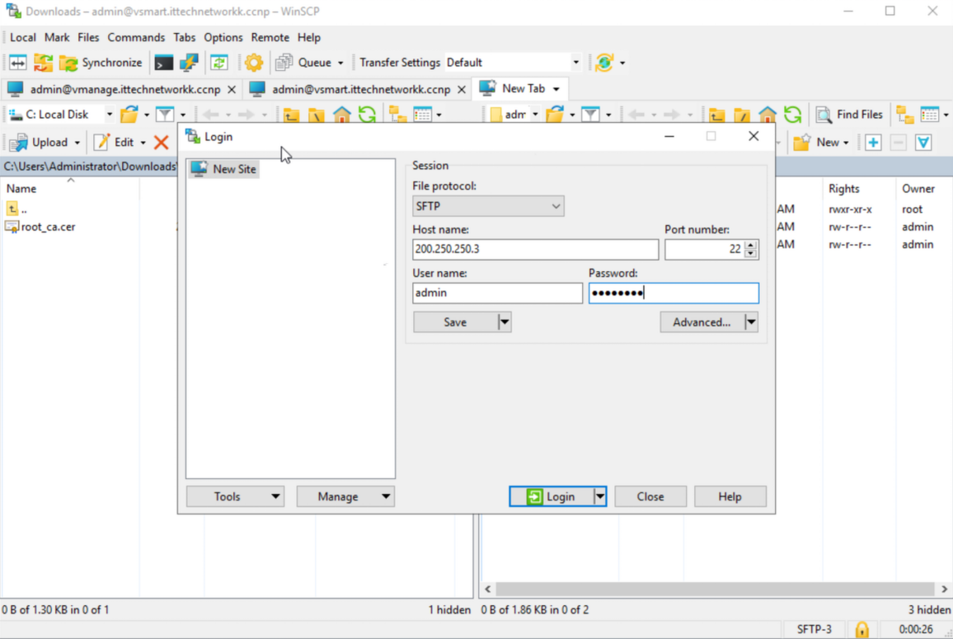Viewport: 953px width, 639px height.
Task: Refresh the remote panel with the green arrows
Action: [x=792, y=115]
